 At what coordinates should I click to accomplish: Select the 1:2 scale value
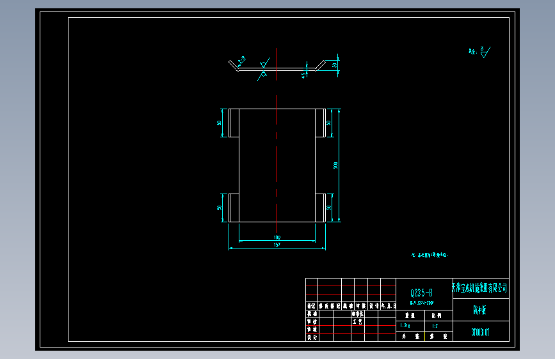[x=435, y=326]
